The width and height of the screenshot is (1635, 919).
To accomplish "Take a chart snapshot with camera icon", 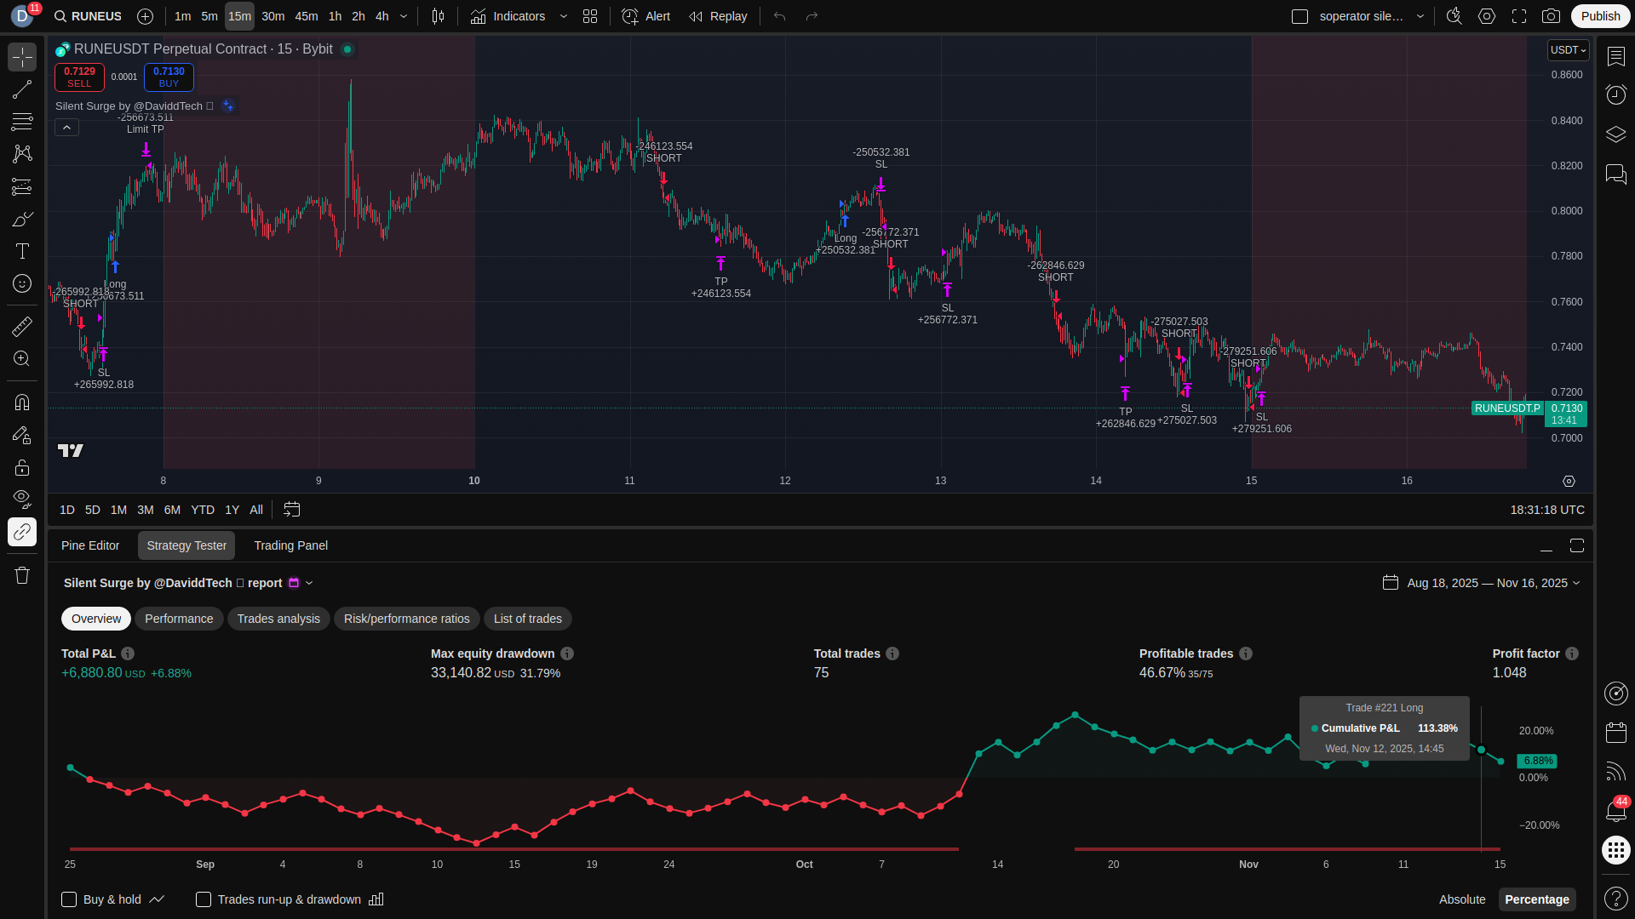I will (1551, 16).
